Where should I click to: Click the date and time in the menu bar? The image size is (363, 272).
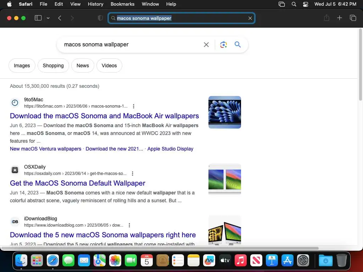pyautogui.click(x=335, y=4)
